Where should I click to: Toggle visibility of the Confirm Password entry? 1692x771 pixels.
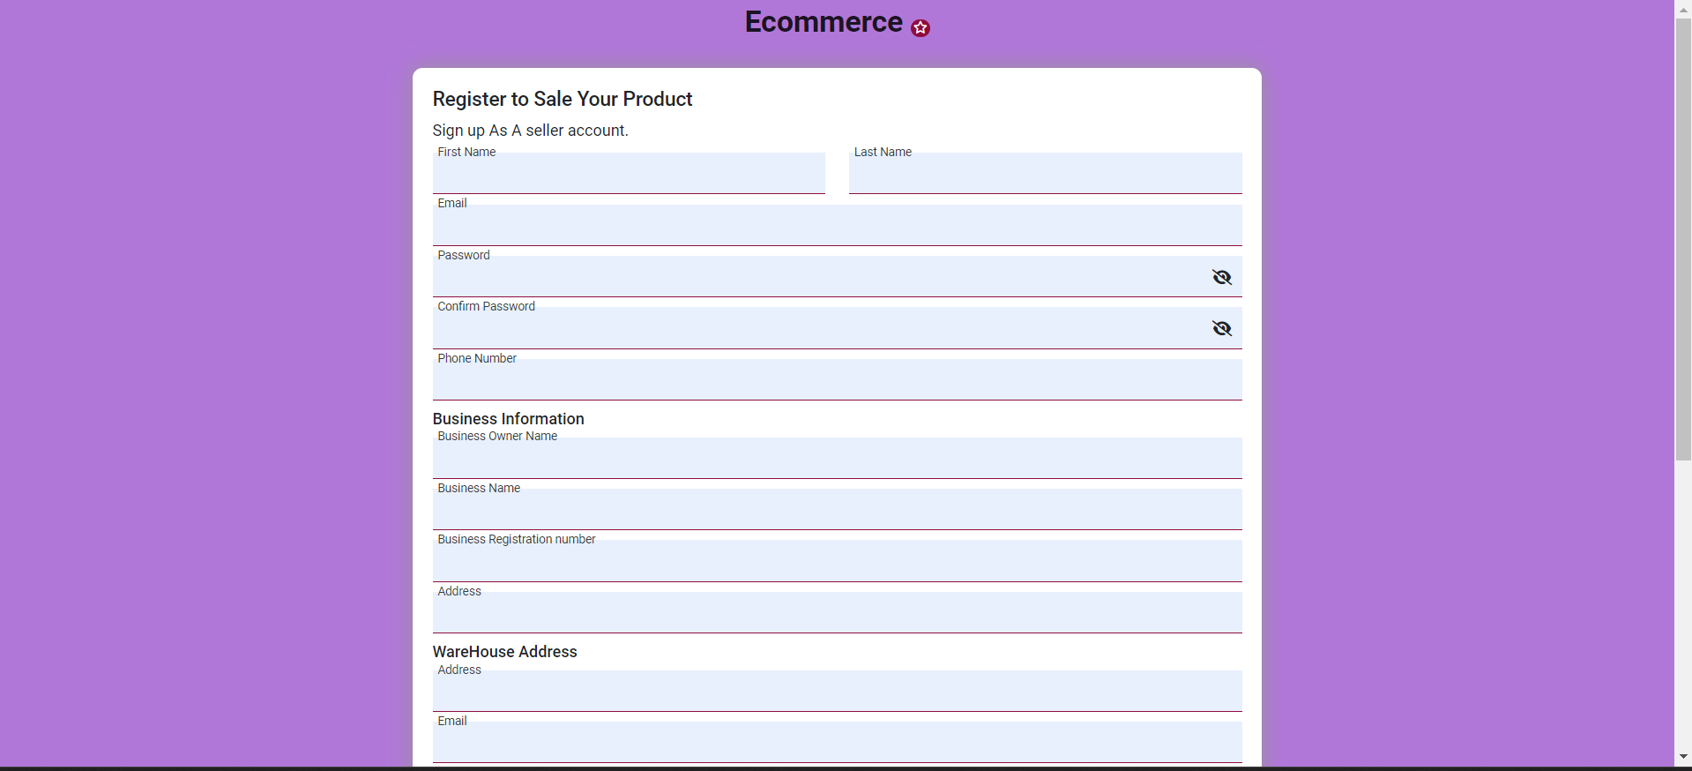(1221, 329)
